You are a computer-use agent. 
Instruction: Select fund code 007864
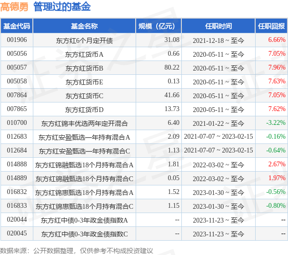point(17,95)
